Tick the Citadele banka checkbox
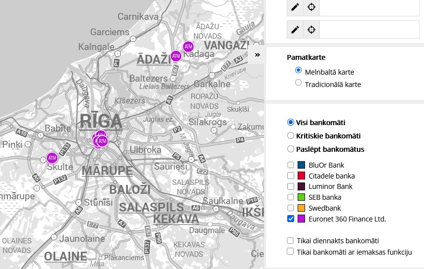424x269 pixels. 291,176
